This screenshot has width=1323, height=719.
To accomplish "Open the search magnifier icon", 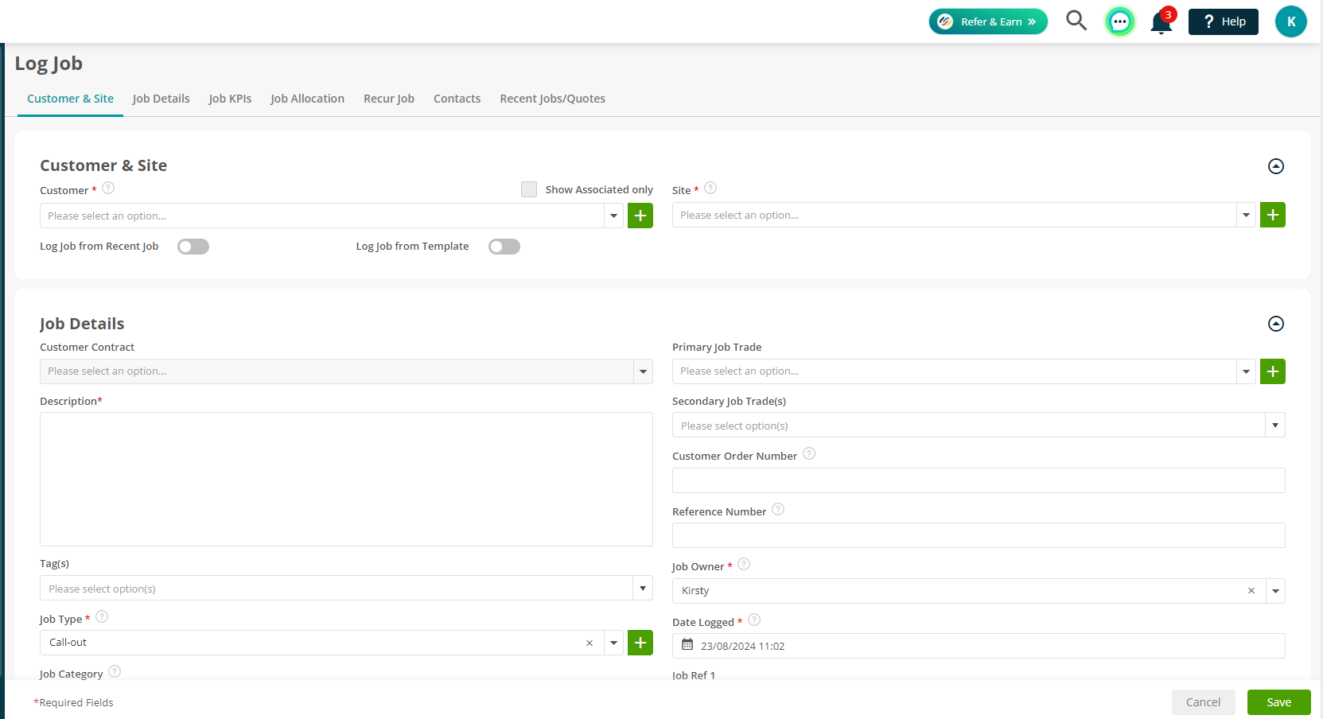I will pos(1076,21).
